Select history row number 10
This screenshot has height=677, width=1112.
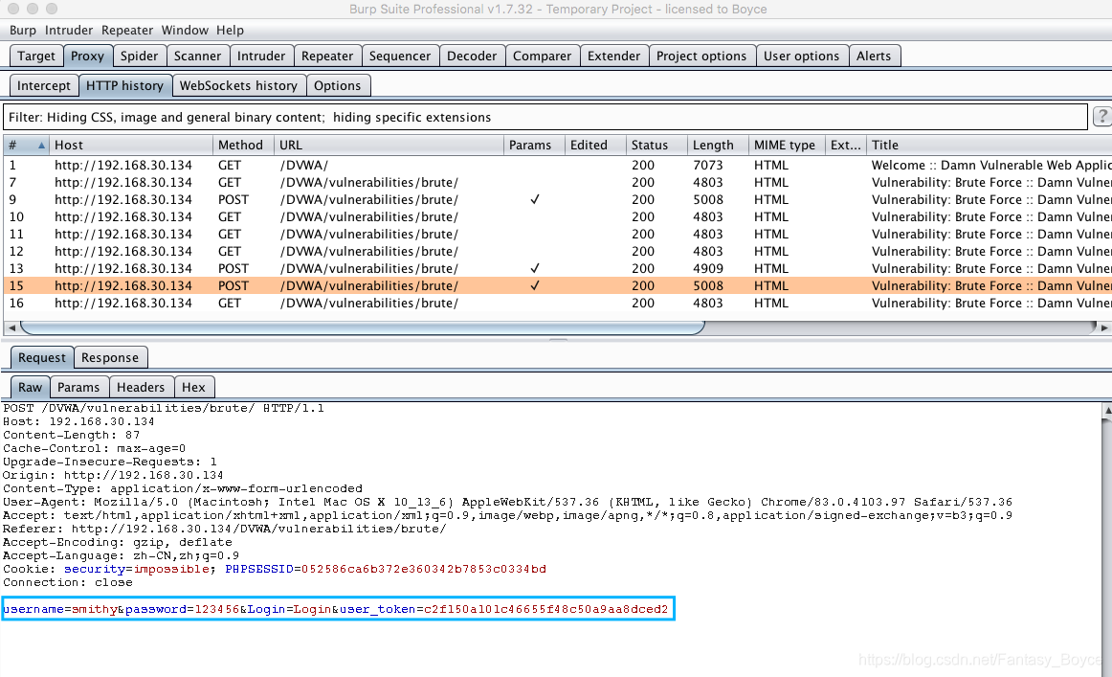(557, 217)
